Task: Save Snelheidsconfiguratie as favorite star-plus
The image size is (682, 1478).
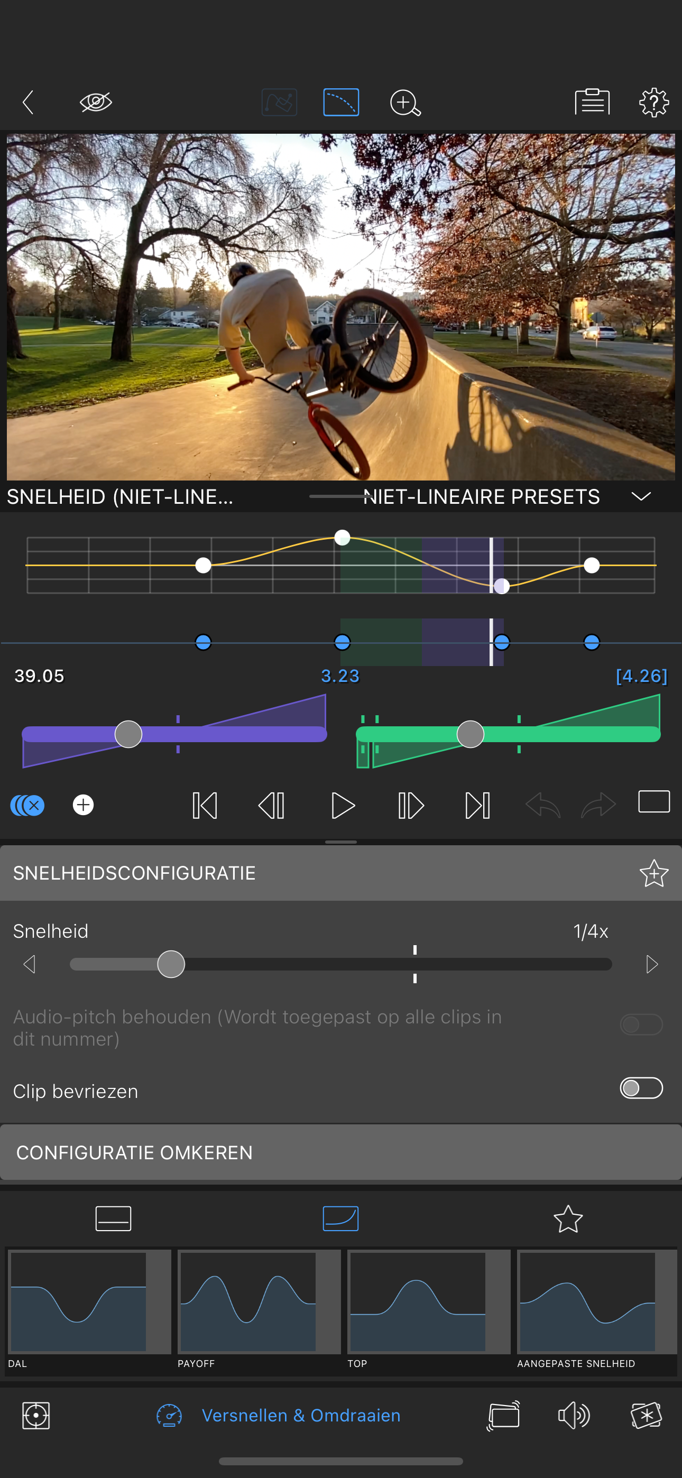Action: click(x=653, y=873)
